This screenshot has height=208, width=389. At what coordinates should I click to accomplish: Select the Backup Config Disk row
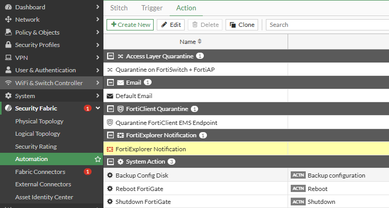tap(246, 175)
